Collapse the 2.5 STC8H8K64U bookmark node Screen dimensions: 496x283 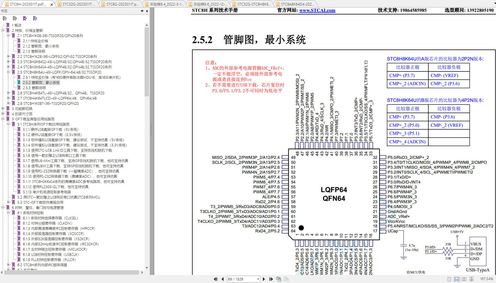pos(8,72)
